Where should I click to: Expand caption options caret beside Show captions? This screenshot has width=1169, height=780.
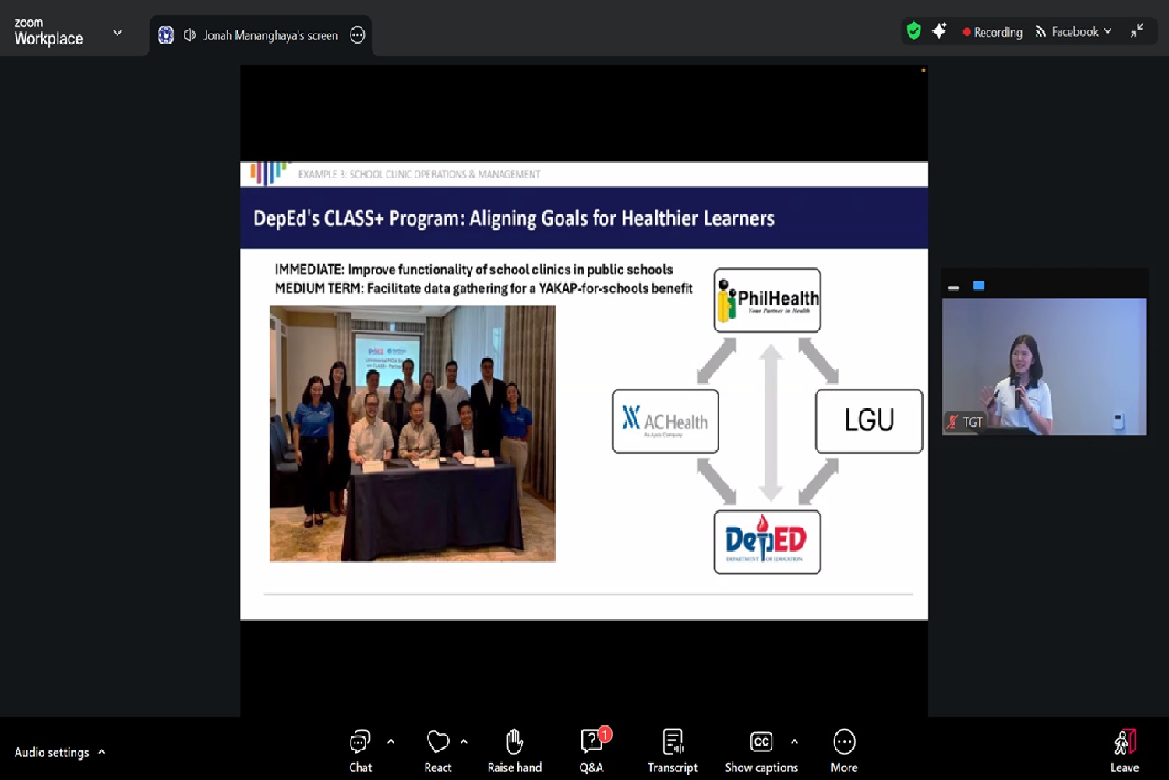tap(794, 742)
